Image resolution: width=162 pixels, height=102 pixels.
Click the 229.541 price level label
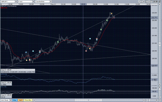154,65
